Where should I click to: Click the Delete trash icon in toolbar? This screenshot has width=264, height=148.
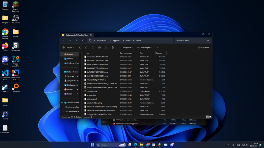pyautogui.click(x=113, y=48)
